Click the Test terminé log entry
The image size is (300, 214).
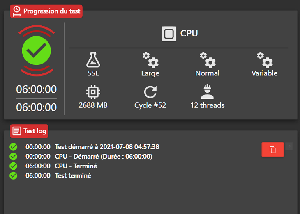coord(73,175)
